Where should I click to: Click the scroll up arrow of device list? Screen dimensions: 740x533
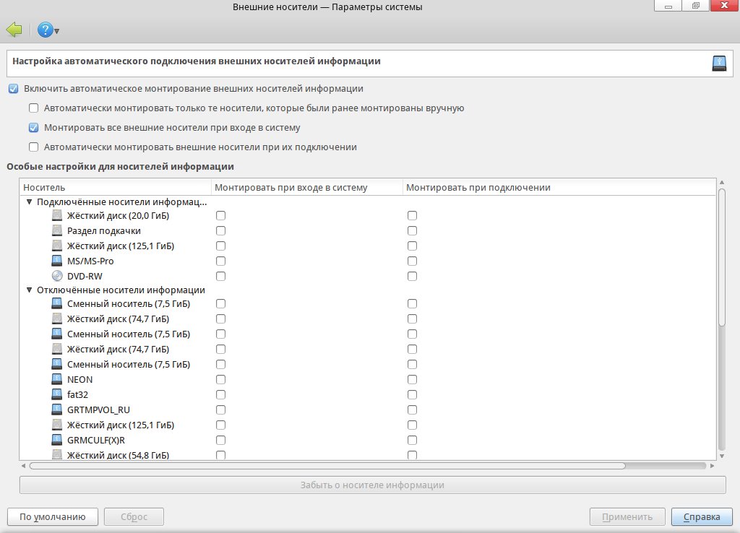(722, 182)
